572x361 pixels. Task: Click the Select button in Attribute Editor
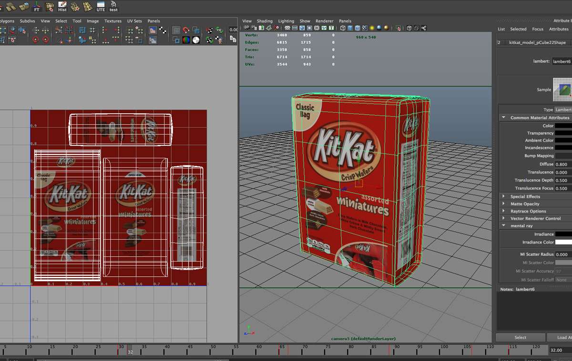520,337
